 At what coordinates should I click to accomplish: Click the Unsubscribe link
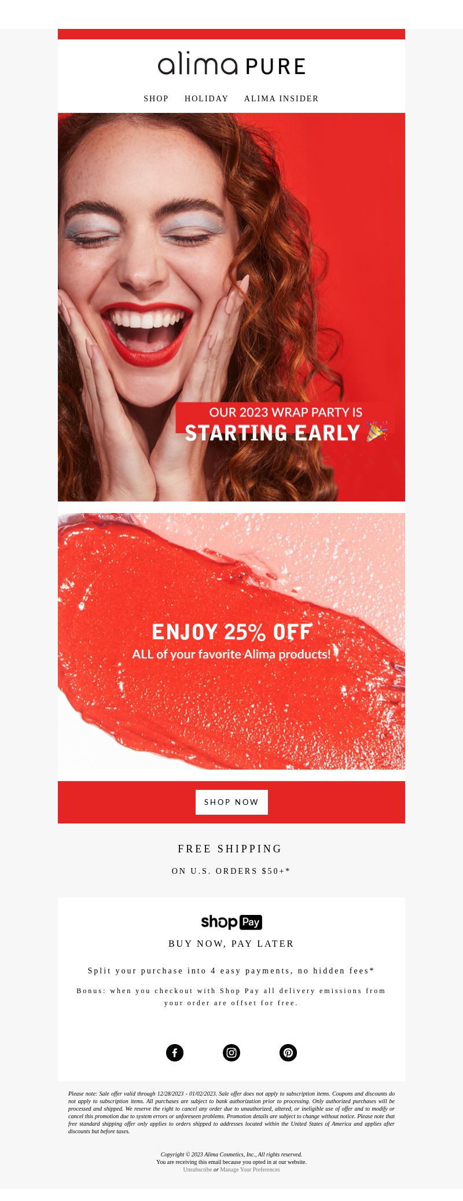tap(197, 1169)
